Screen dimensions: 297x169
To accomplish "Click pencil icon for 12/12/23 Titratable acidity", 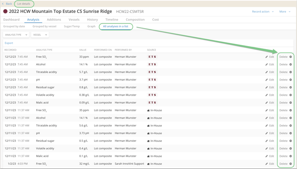I will [x=266, y=72].
